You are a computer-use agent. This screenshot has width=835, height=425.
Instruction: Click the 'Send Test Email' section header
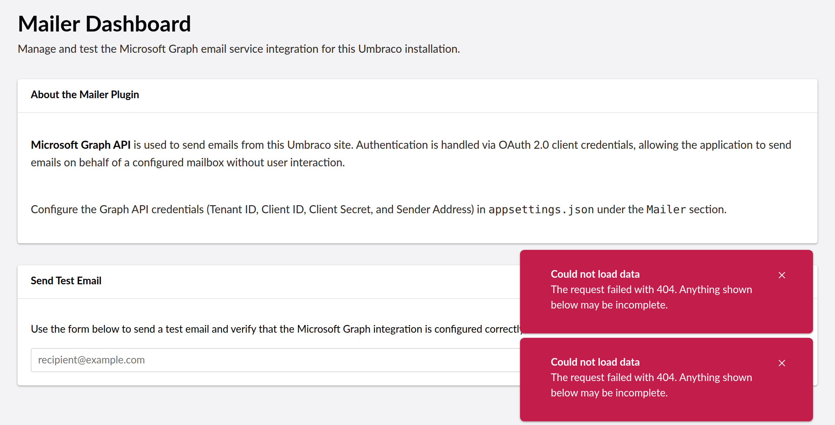(x=66, y=281)
